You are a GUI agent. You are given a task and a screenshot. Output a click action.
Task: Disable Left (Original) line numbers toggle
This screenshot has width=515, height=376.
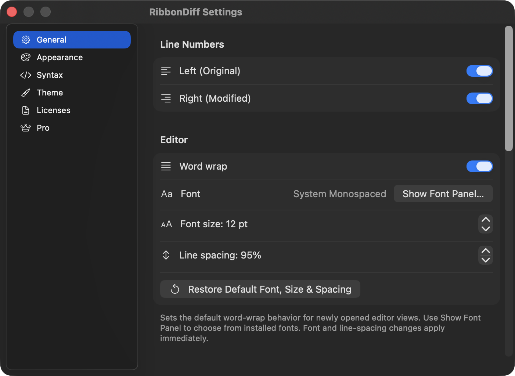click(480, 71)
